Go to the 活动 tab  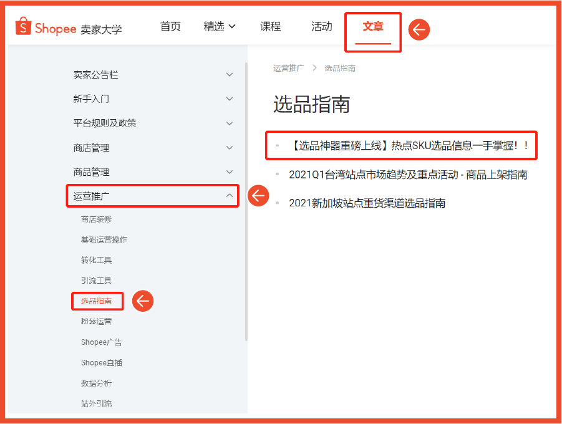pos(321,27)
